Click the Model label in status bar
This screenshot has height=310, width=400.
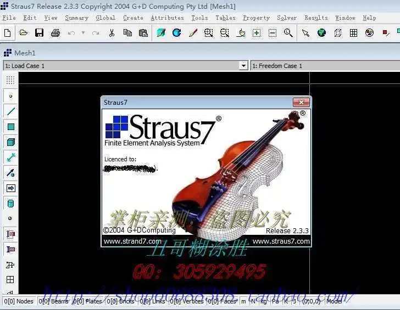[334, 301]
